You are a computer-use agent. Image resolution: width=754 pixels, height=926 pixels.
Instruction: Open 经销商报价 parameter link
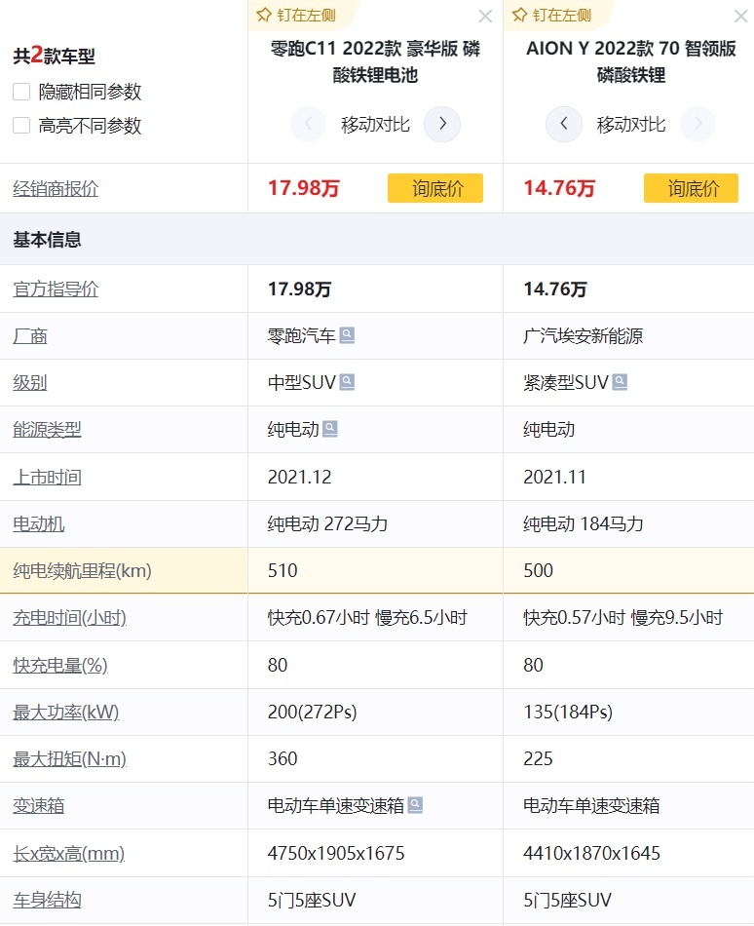tap(56, 188)
